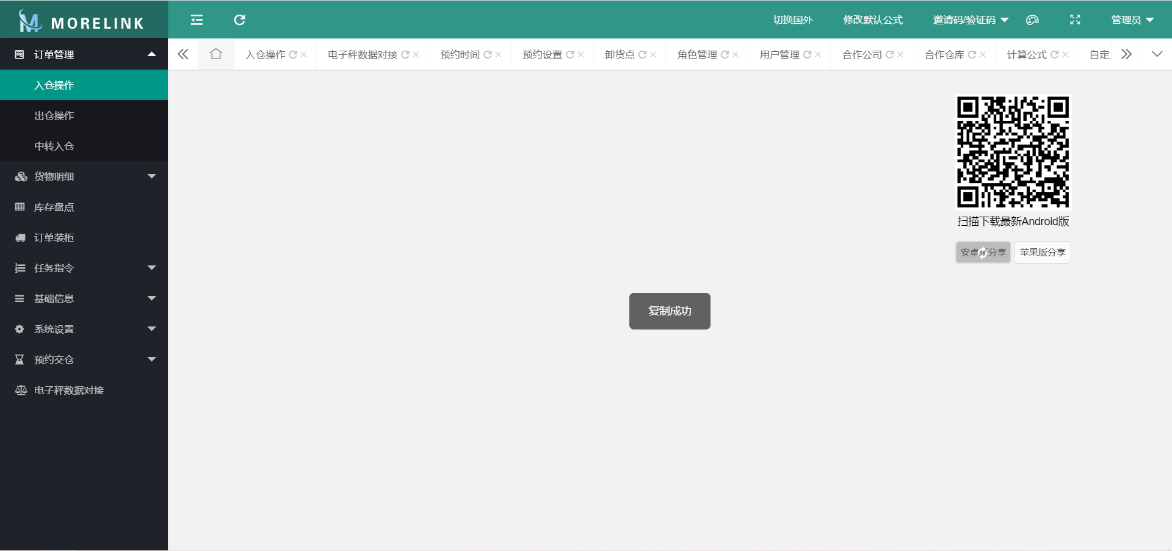Close the 电子秤数据对接 tab
Viewport: 1172px width, 551px height.
coord(416,55)
